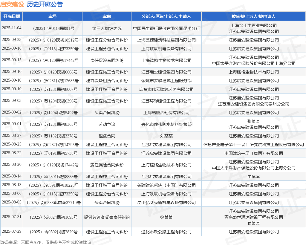The image size is (306, 245).
Task: Select the 案由 column header
Action: pos(107,16)
